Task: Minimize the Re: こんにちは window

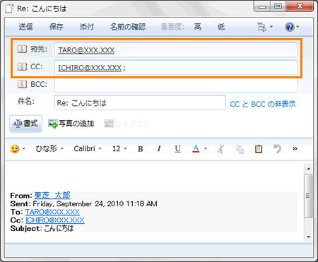Action: [x=262, y=7]
